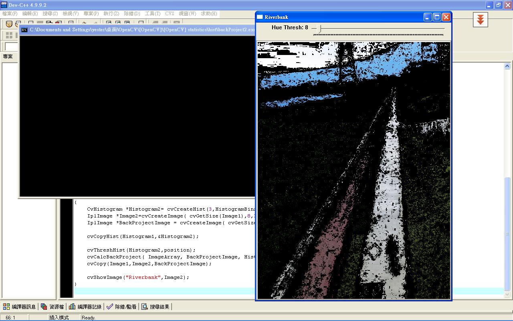
Task: Open the 搜尋(S) menu
Action: coord(50,14)
